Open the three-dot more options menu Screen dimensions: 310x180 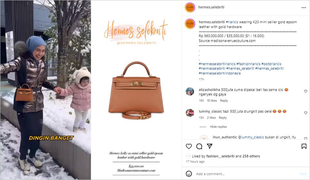click(304, 7)
